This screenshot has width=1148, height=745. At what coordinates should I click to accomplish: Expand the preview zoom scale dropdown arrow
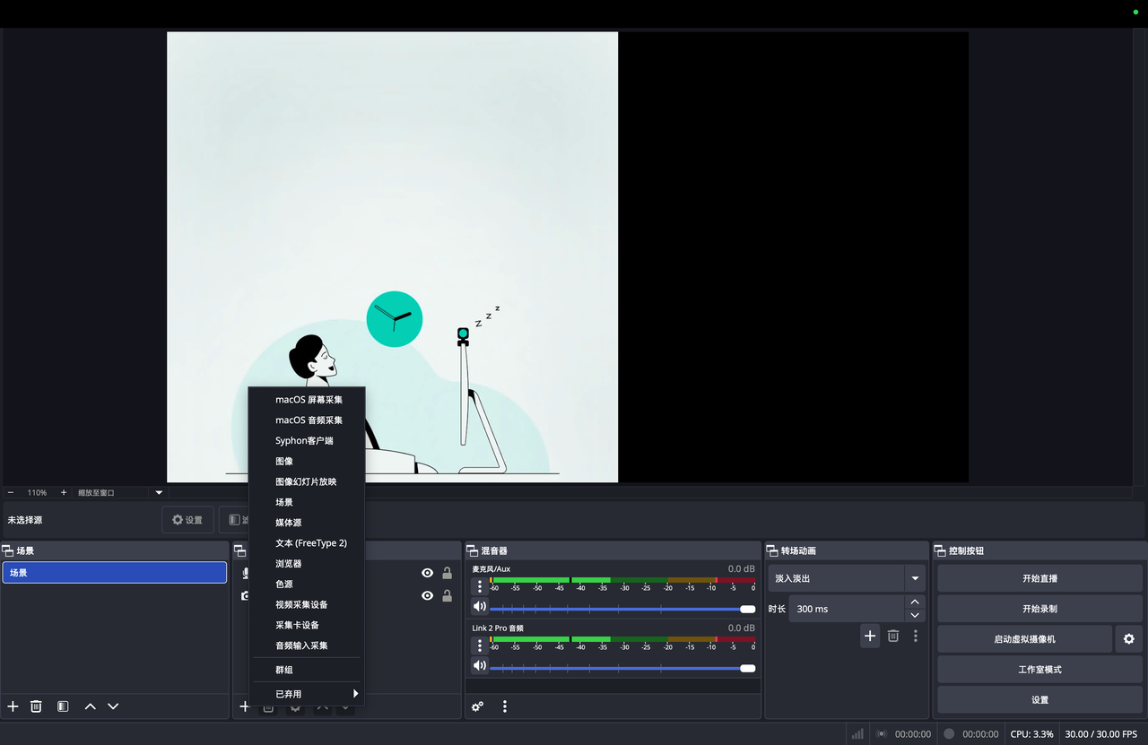point(159,492)
